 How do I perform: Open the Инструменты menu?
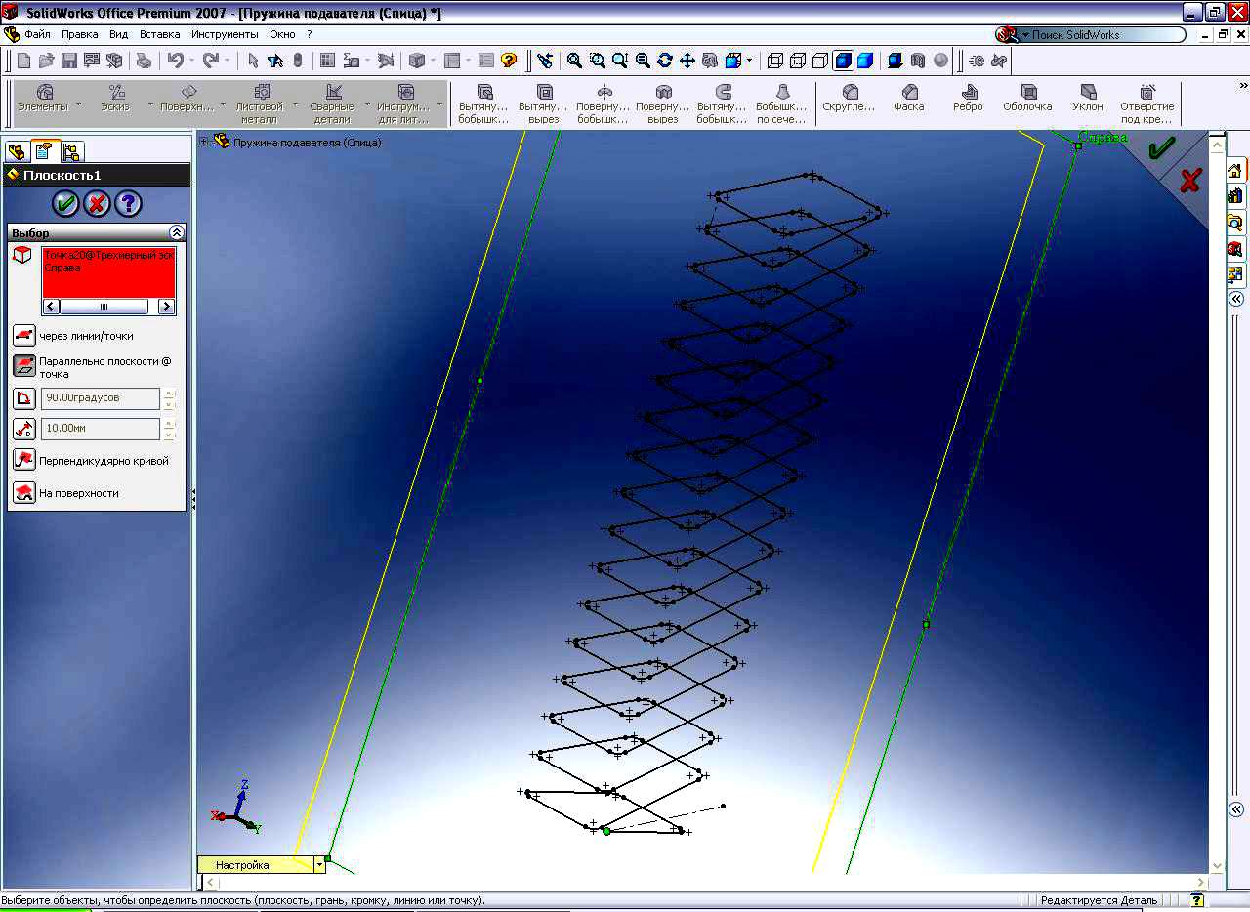pos(225,34)
